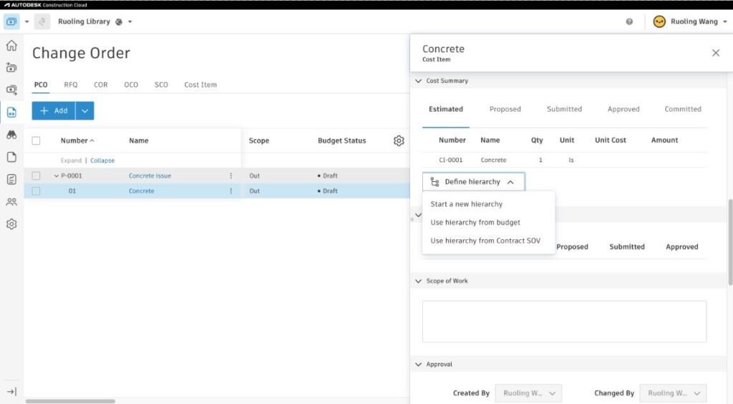Viewport: 733px width, 404px height.
Task: Click the Cost Management module icon
Action: [11, 21]
